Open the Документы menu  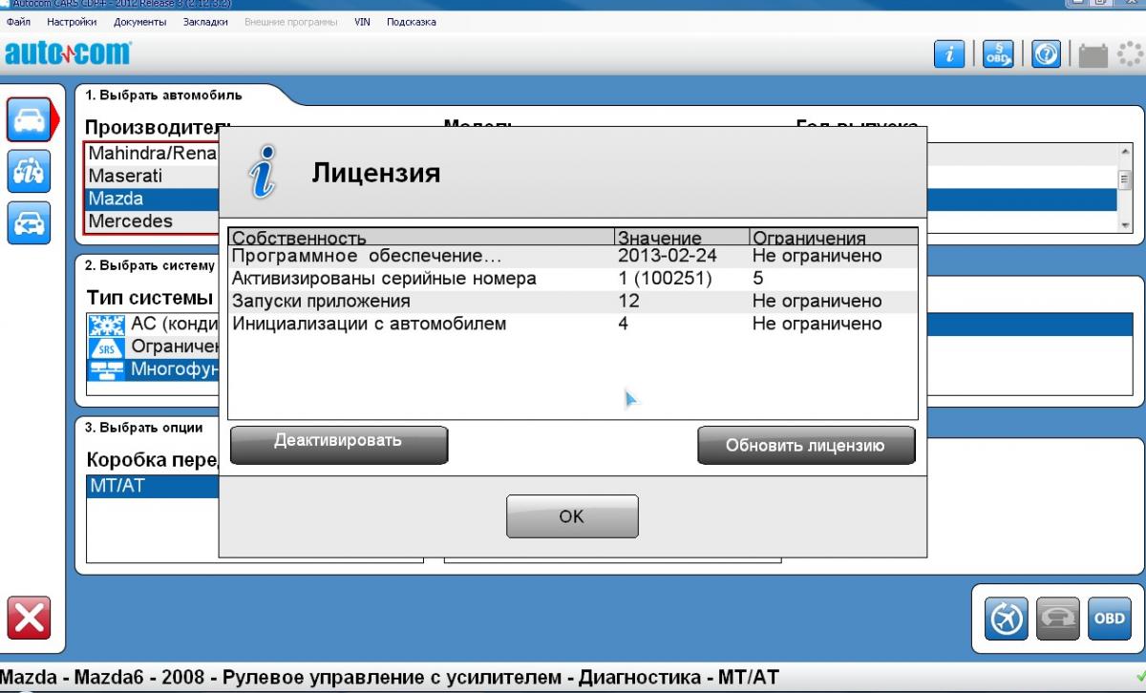point(139,22)
